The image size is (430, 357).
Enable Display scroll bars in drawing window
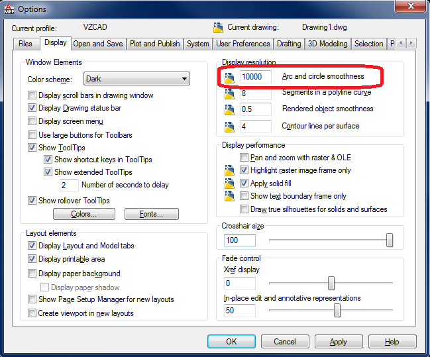[x=32, y=95]
